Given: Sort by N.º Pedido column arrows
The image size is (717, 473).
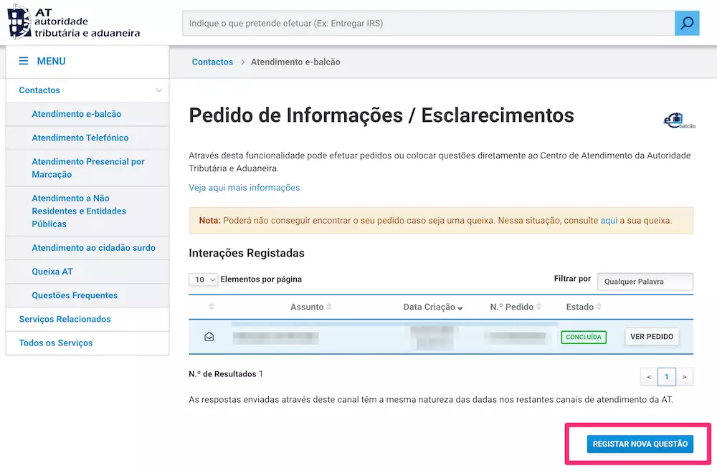Looking at the screenshot, I should click(538, 307).
